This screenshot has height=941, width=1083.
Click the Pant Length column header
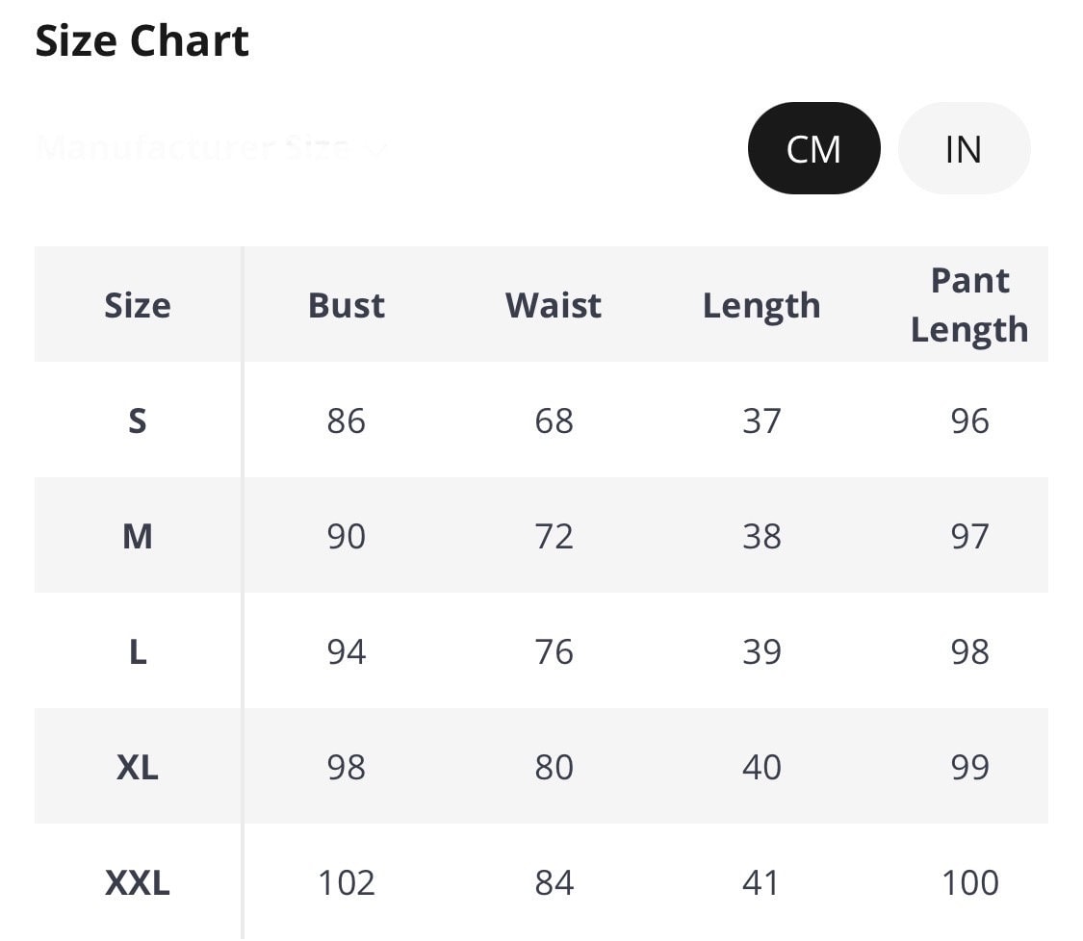969,305
